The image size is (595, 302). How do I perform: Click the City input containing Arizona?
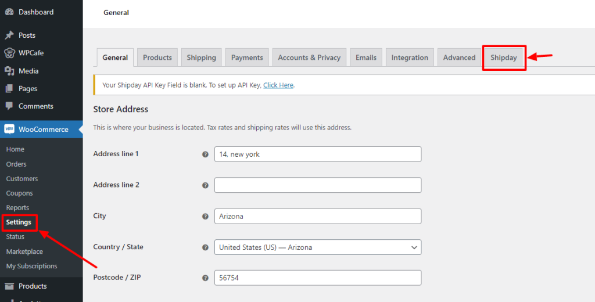tap(318, 216)
